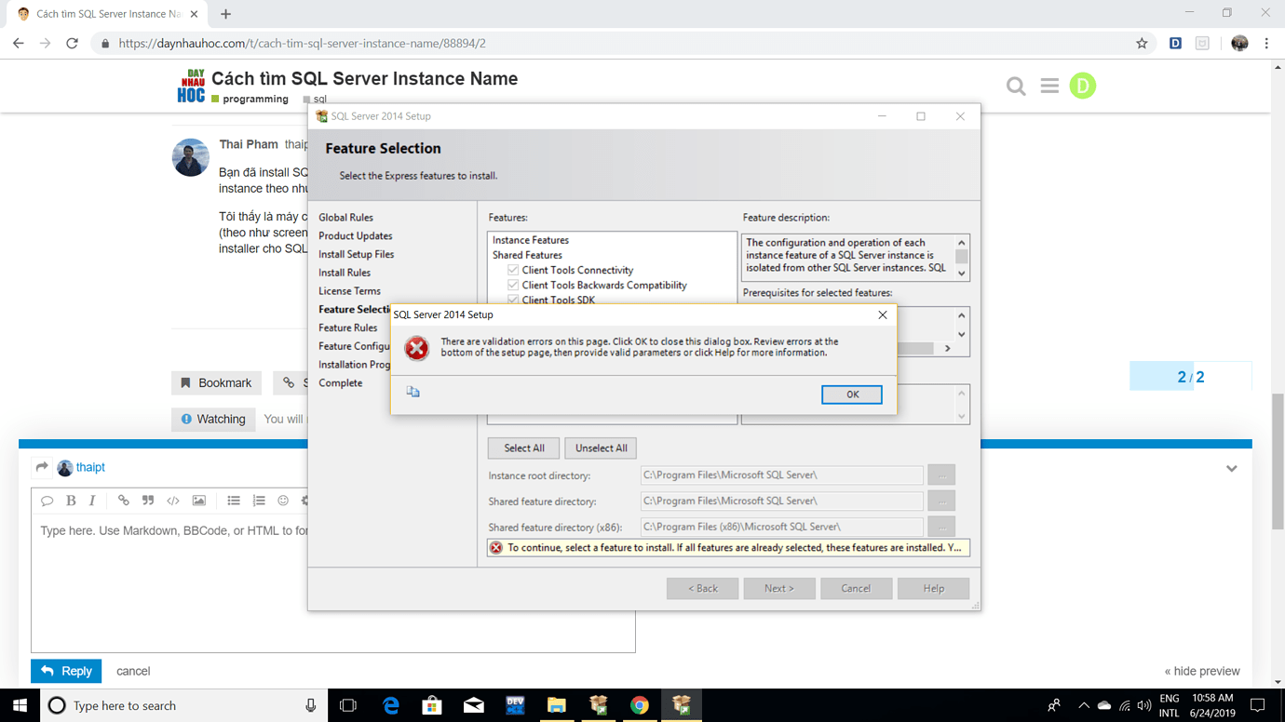Screen dimensions: 1285x722
Task: Insert a blockquote in the reply editor
Action: click(x=147, y=500)
